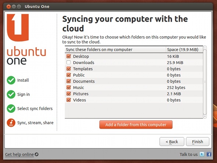Click the Twitter icon next to Talk to us

tap(202, 154)
